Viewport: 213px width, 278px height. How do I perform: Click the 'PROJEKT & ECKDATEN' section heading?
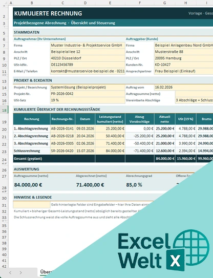coord(33,80)
